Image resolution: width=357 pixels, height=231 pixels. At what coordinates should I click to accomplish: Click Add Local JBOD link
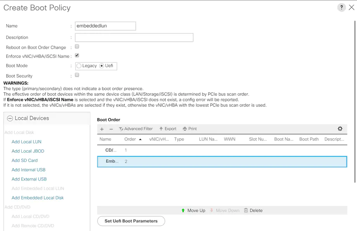click(x=28, y=151)
